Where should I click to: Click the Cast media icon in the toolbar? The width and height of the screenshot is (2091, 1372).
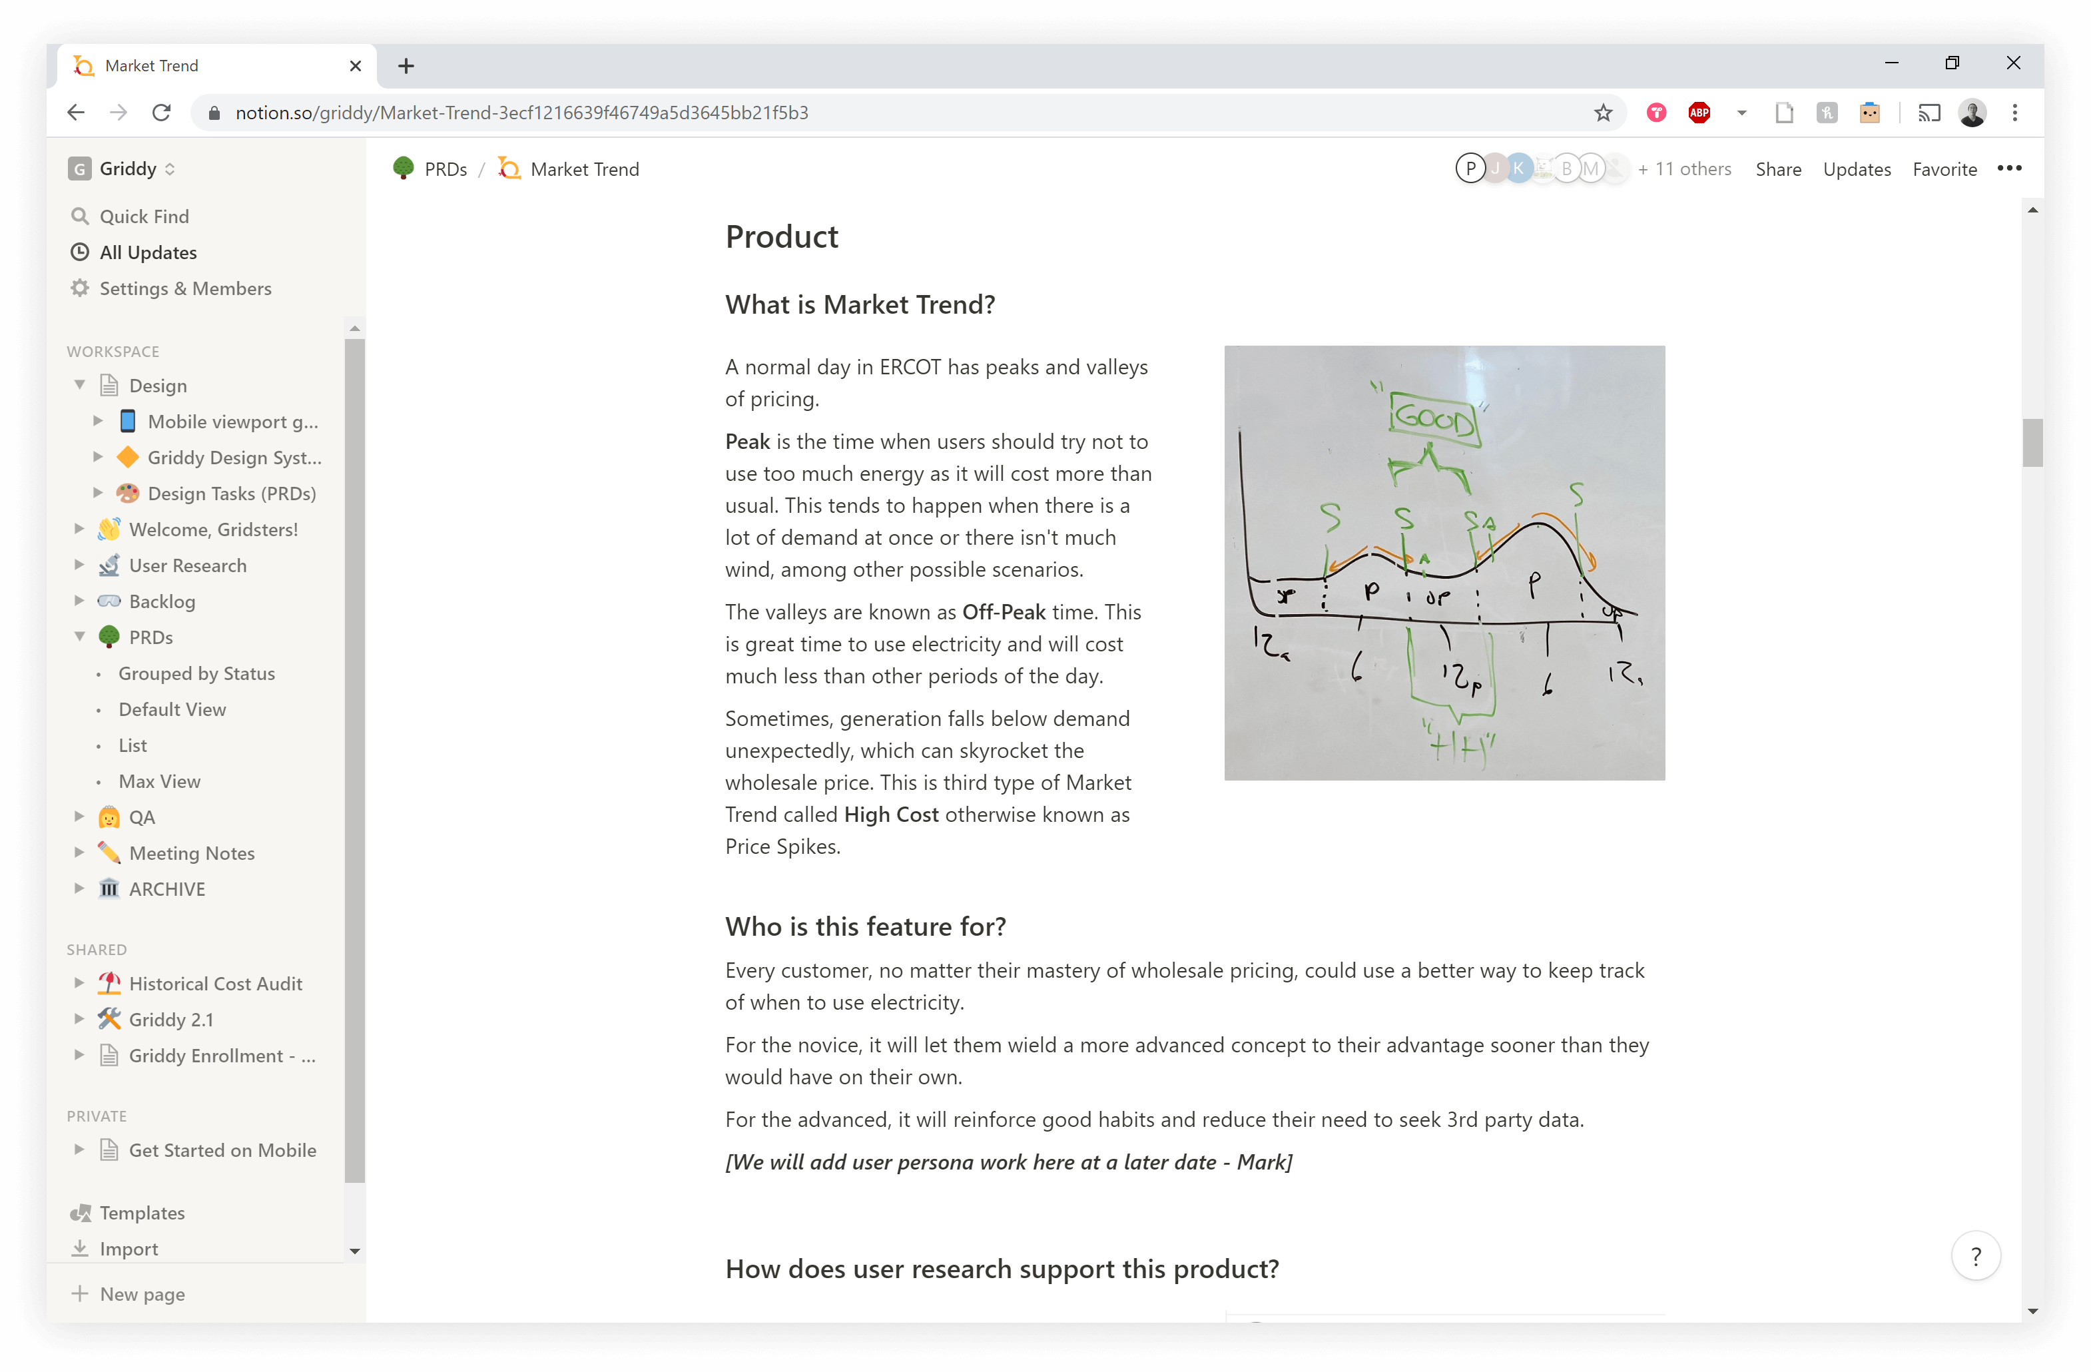coord(1929,113)
